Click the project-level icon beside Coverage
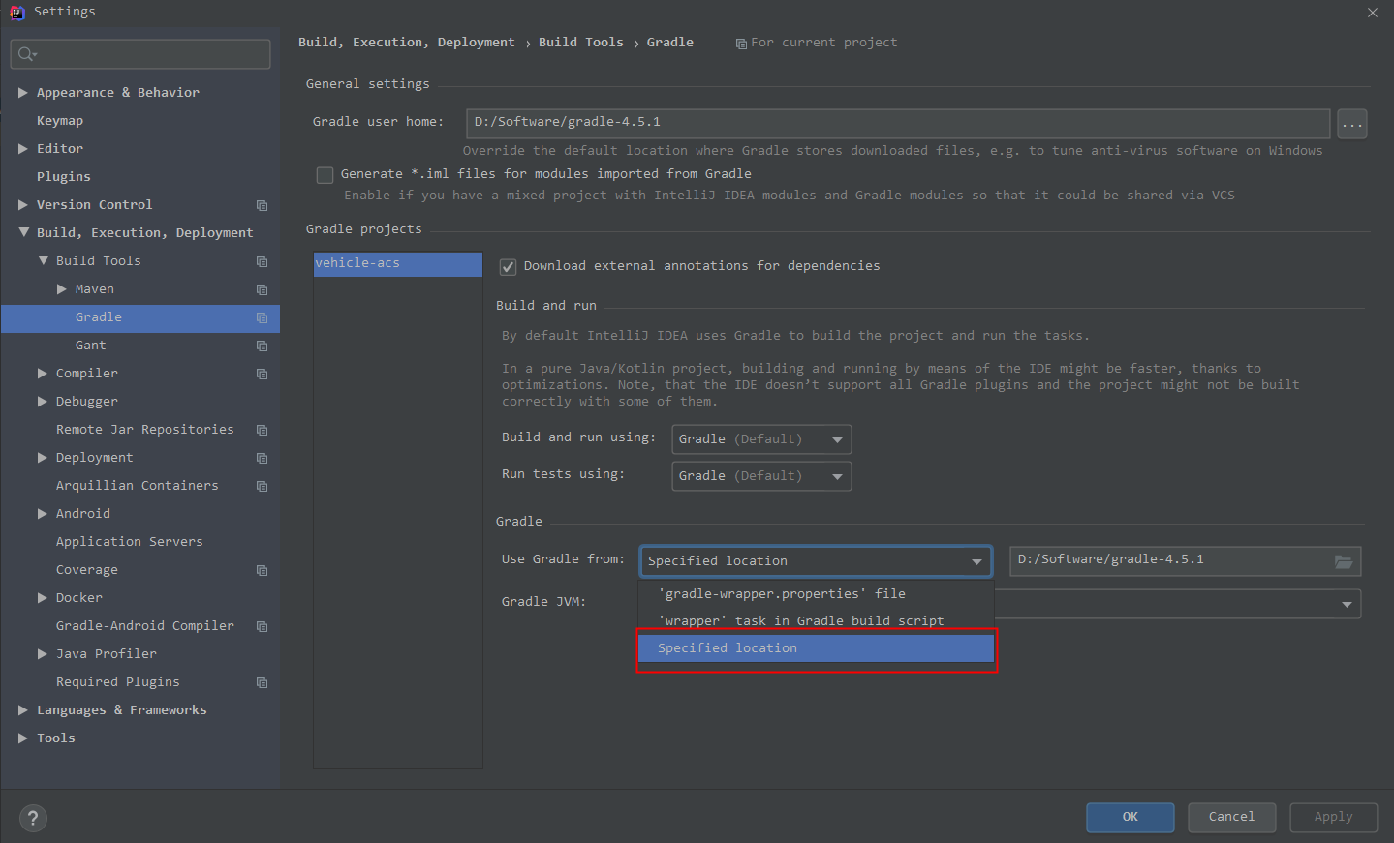The width and height of the screenshot is (1394, 843). click(262, 570)
